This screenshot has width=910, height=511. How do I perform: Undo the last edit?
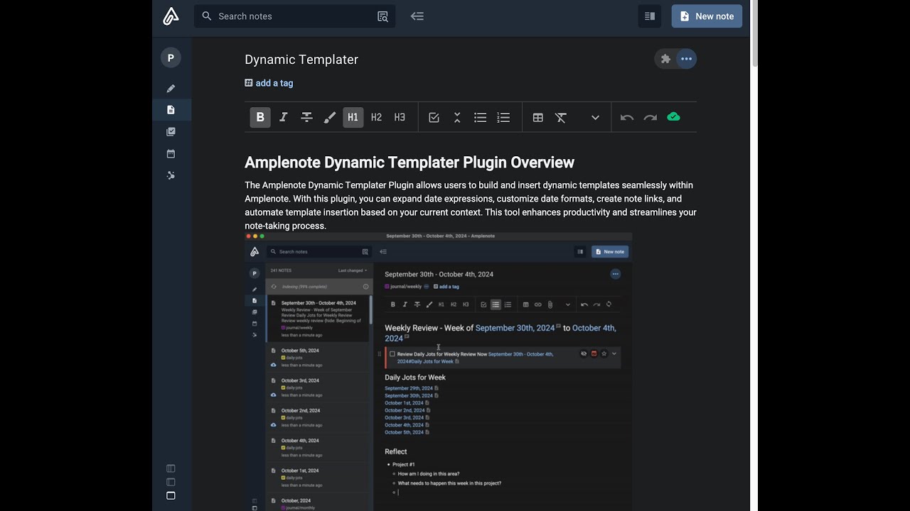tap(626, 118)
